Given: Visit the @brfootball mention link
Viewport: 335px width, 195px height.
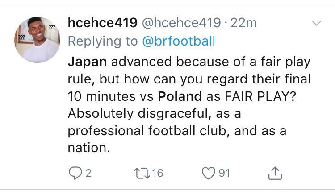Looking at the screenshot, I should click(179, 41).
